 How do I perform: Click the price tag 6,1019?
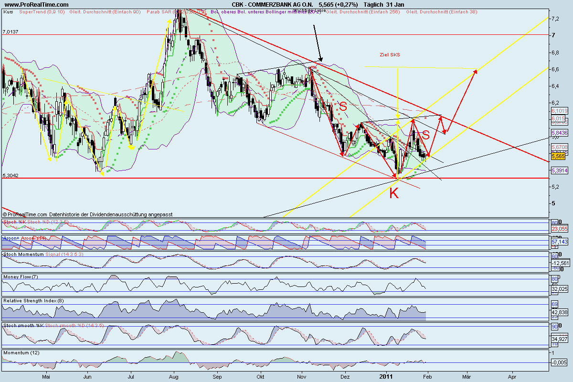pyautogui.click(x=559, y=111)
